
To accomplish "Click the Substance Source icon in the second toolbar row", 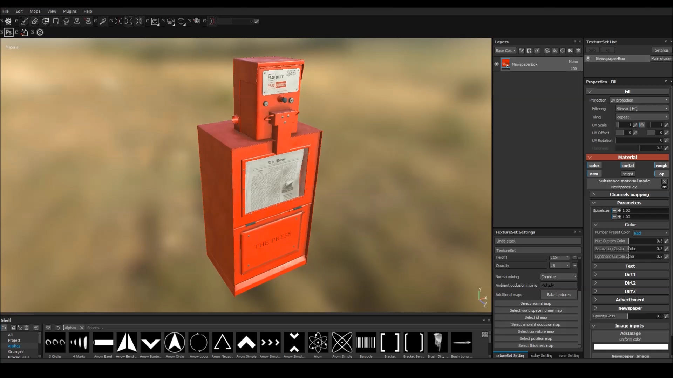I will pyautogui.click(x=40, y=33).
